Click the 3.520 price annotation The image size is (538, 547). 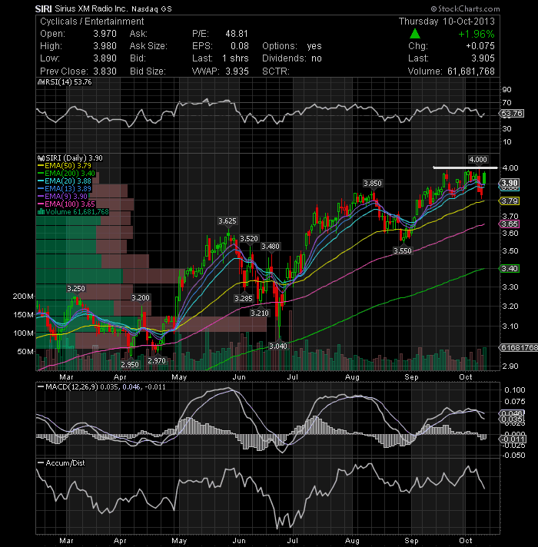pos(249,239)
